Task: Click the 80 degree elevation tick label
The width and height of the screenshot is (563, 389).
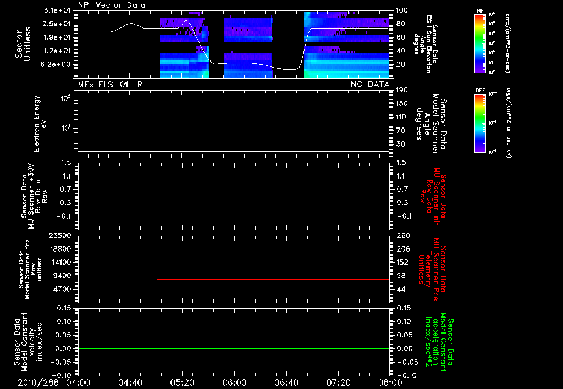Action: pos(400,24)
